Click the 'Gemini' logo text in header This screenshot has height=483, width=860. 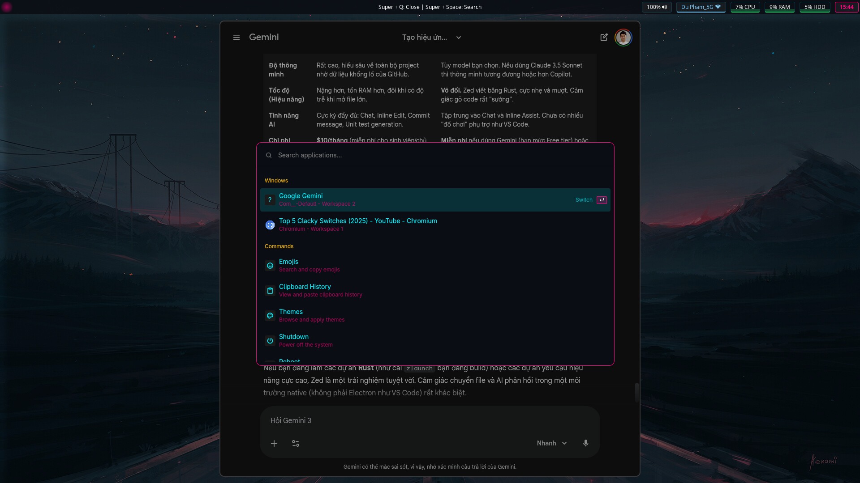pyautogui.click(x=264, y=38)
